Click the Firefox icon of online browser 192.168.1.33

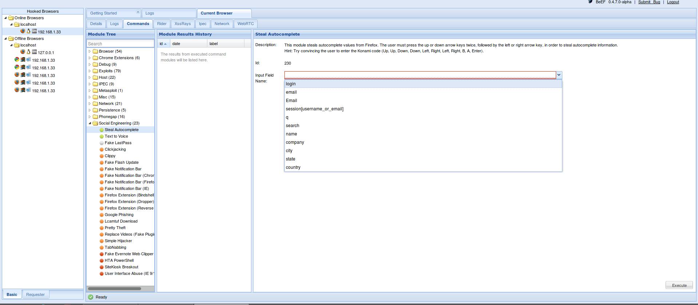tap(23, 32)
